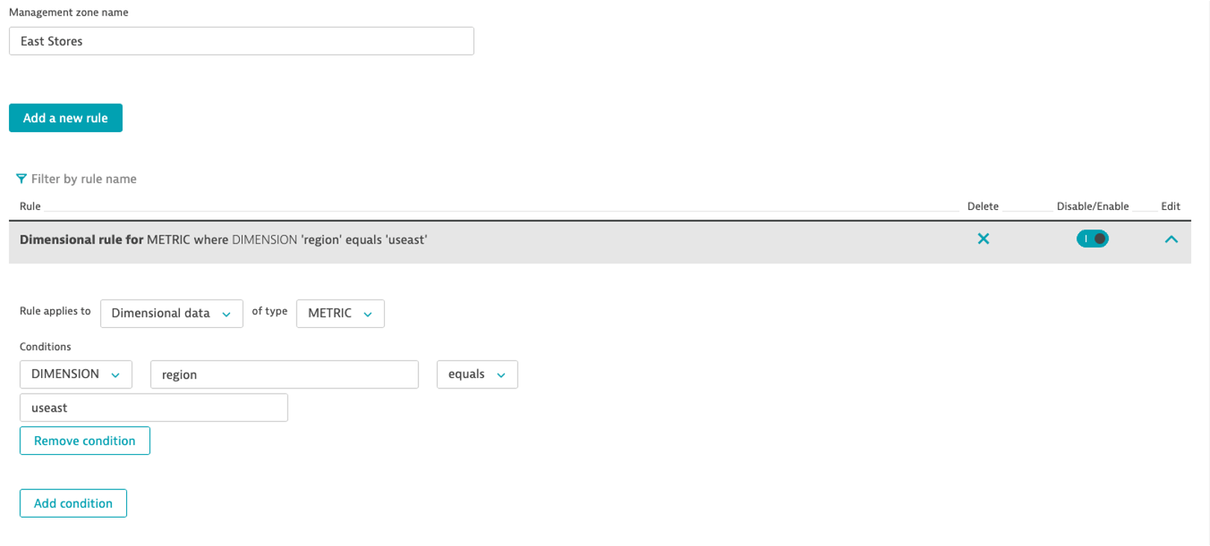The image size is (1210, 546).
Task: Toggle the rule Disable/Enable switch
Action: (x=1092, y=239)
